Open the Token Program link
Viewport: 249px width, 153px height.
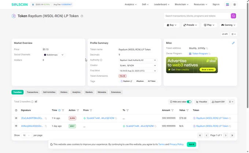point(200,54)
